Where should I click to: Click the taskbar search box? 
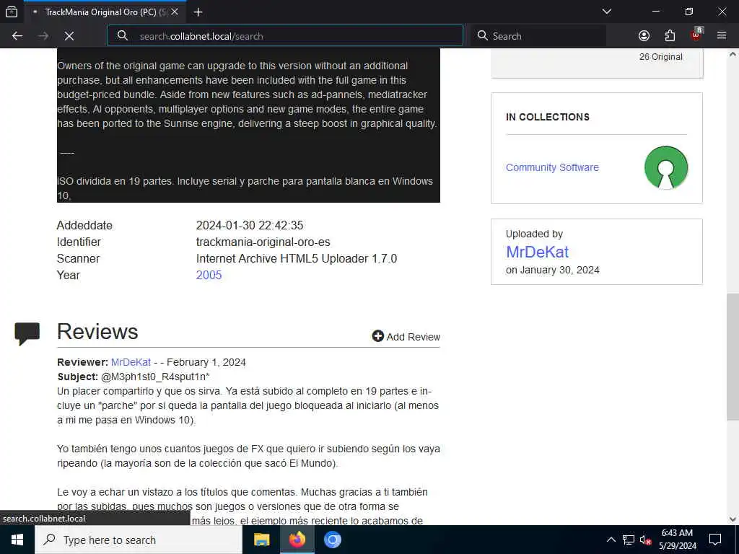pyautogui.click(x=139, y=540)
